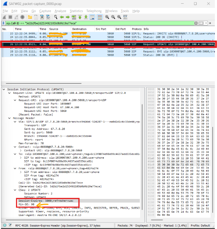The width and height of the screenshot is (217, 229).
Task: Start a new packet capture
Action: (4, 17)
